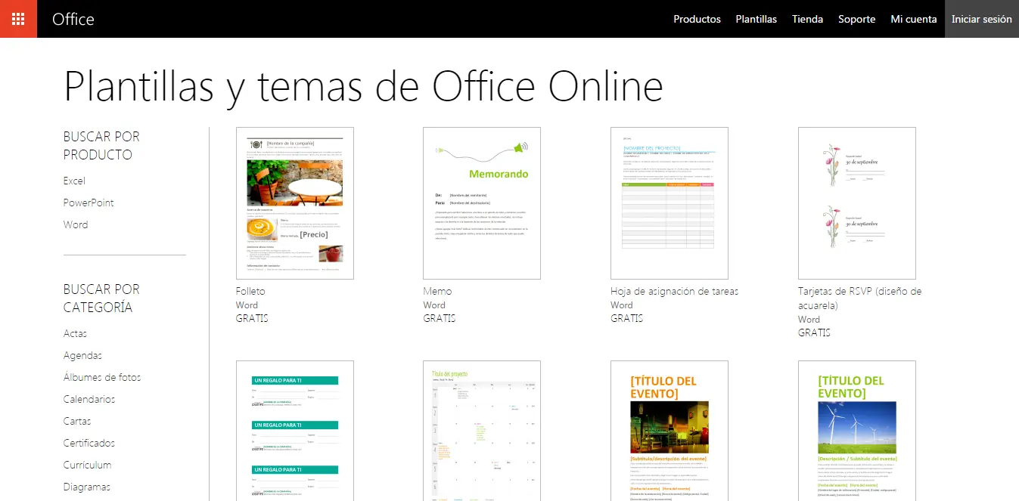The image size is (1019, 501).
Task: Open the app launcher grid icon
Action: [18, 19]
